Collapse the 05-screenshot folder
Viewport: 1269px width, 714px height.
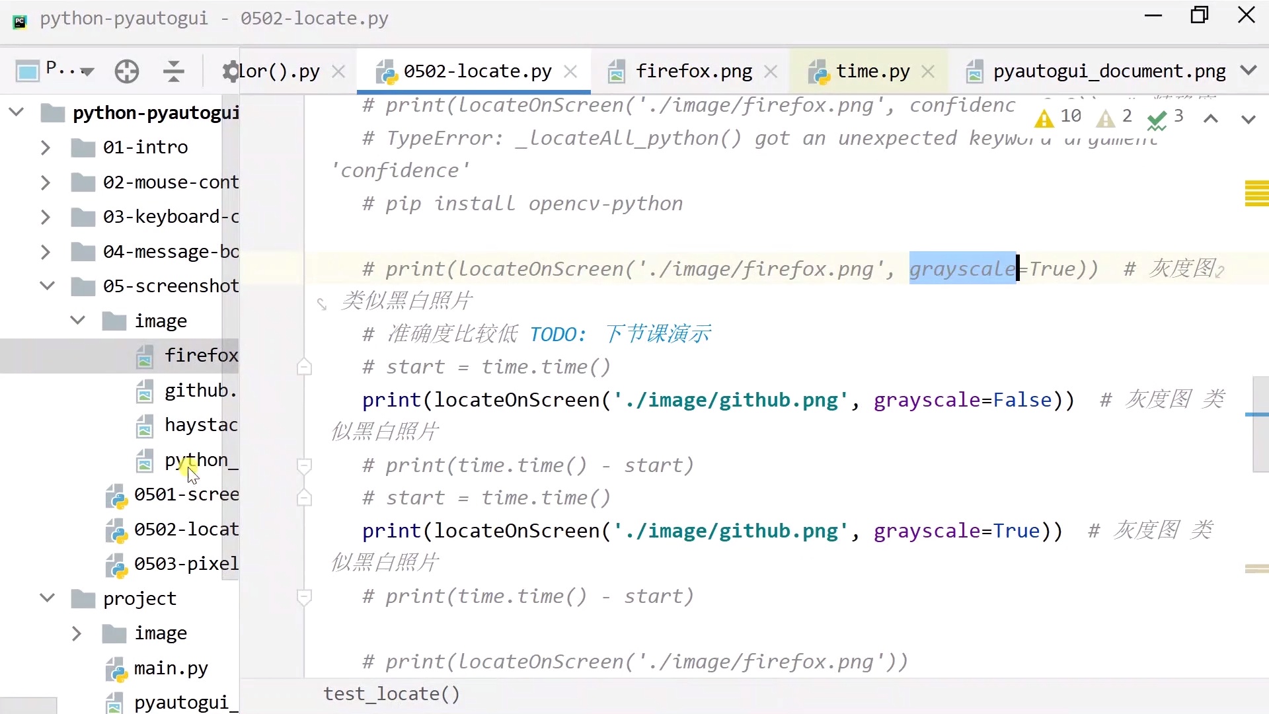(x=46, y=286)
